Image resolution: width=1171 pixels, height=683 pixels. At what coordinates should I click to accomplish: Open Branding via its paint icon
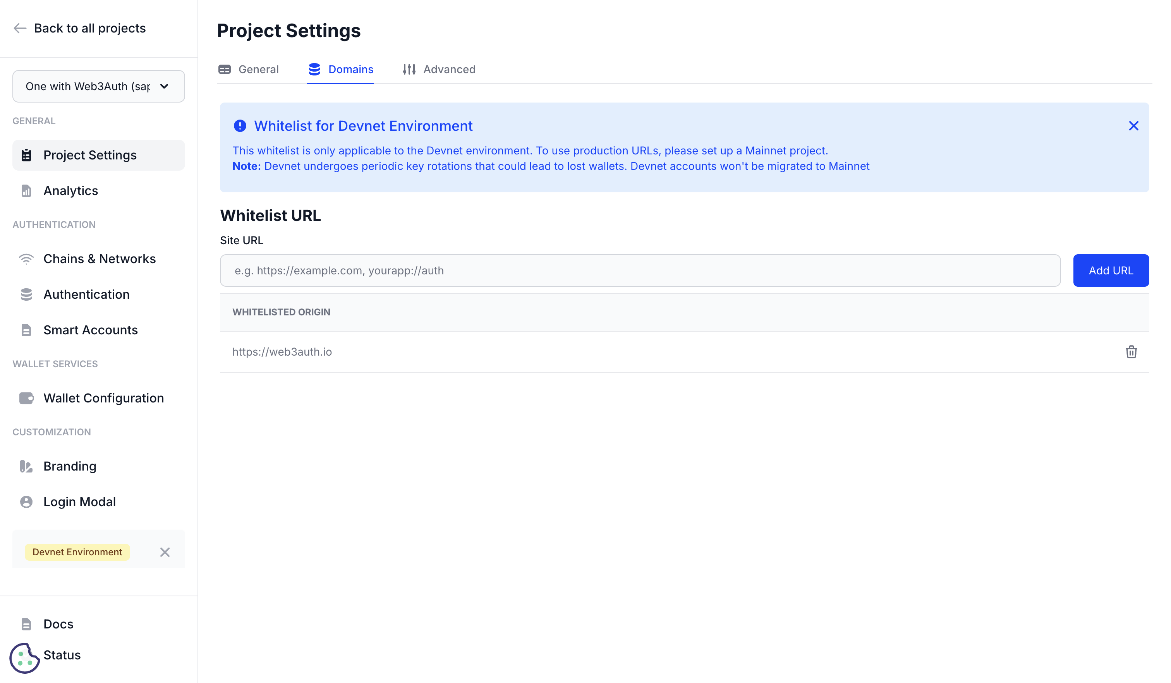pos(26,466)
